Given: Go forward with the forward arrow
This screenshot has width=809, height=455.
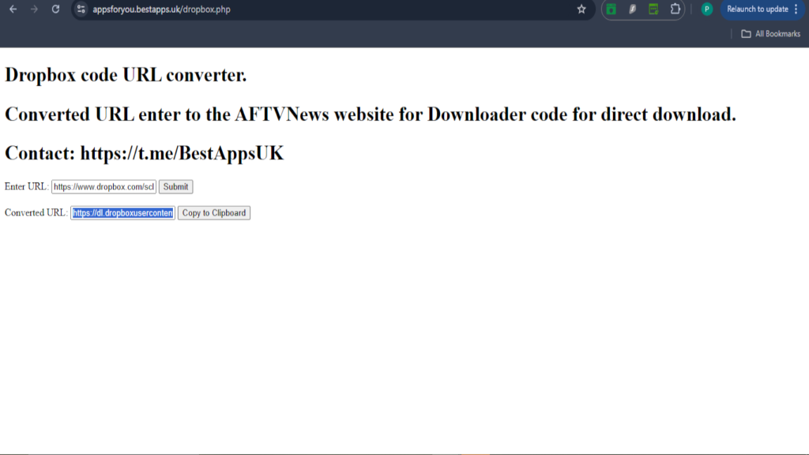Looking at the screenshot, I should [34, 9].
